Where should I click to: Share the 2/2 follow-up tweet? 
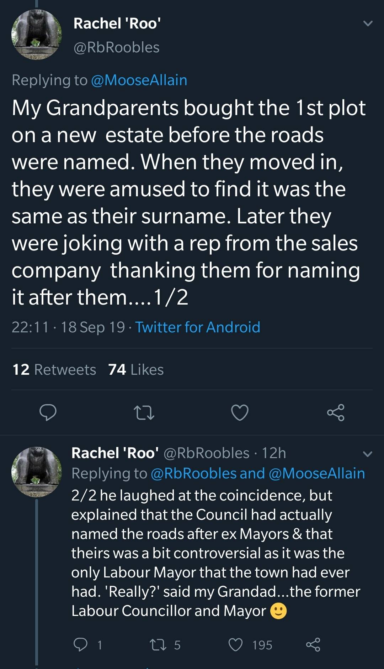[313, 645]
